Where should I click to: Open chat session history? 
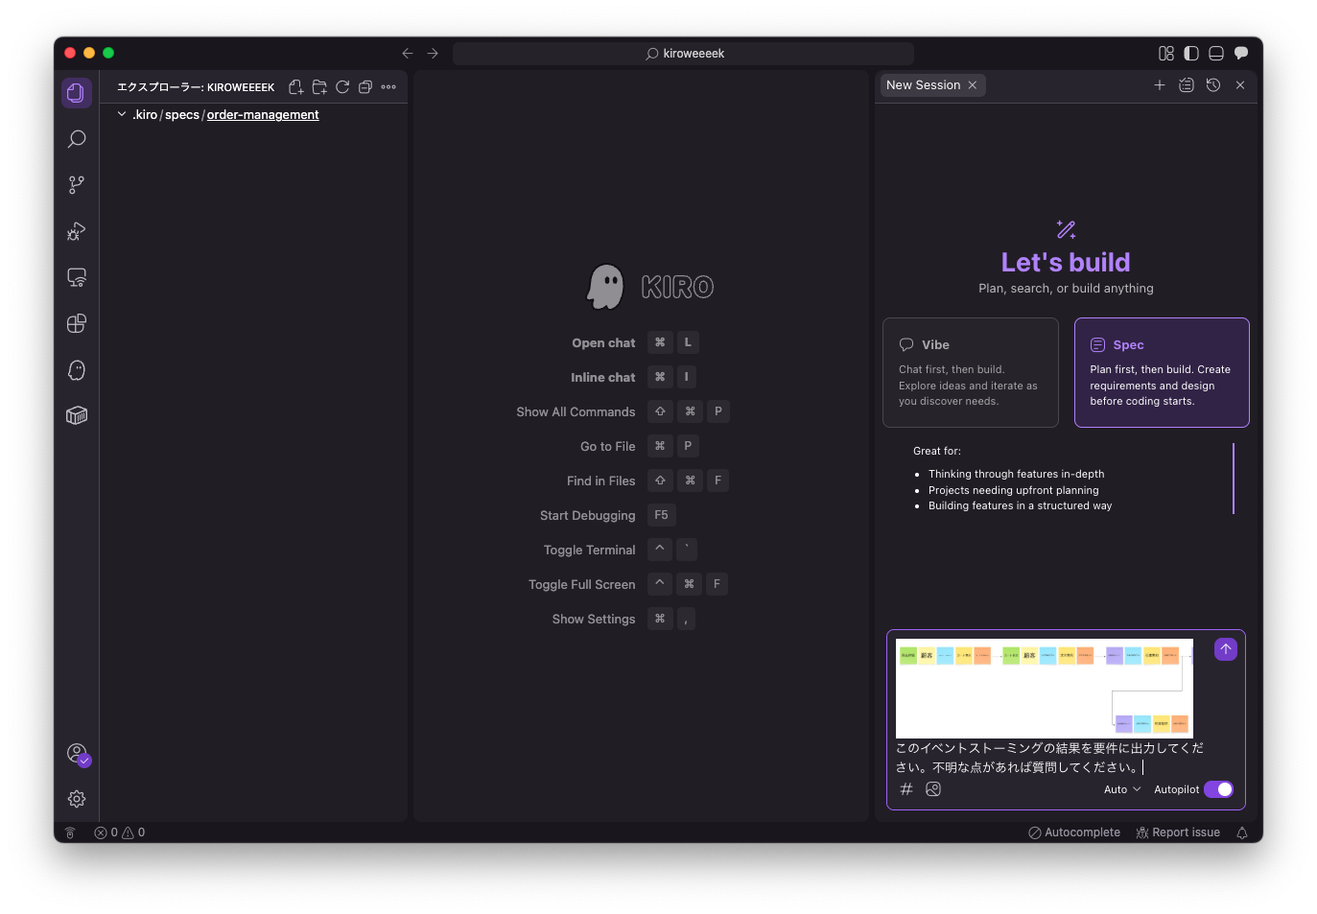(1213, 85)
